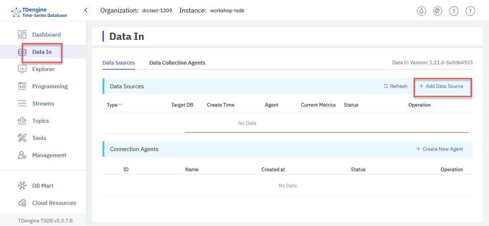Select the Data Sources tab

(119, 63)
